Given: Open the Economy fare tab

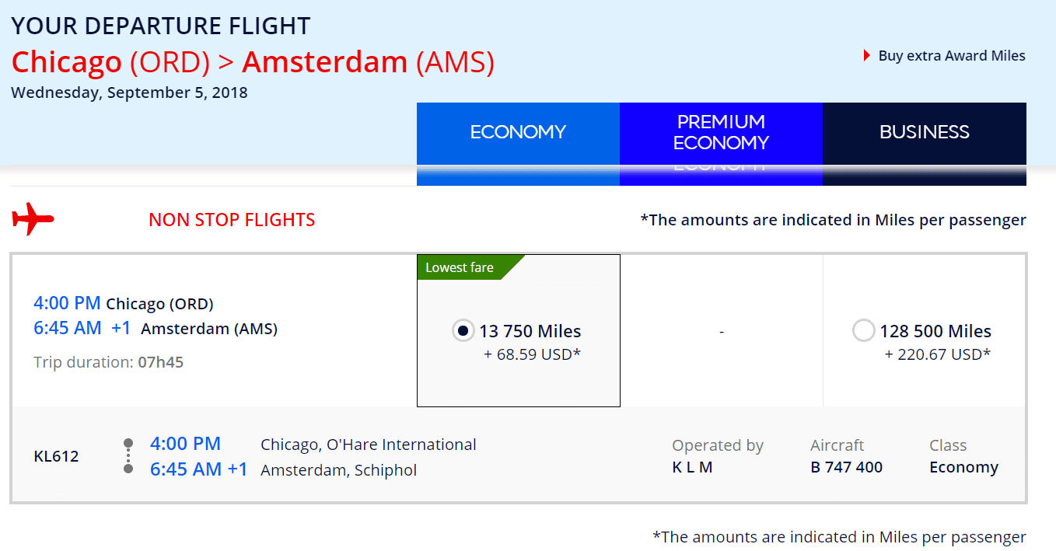Looking at the screenshot, I should tap(518, 132).
